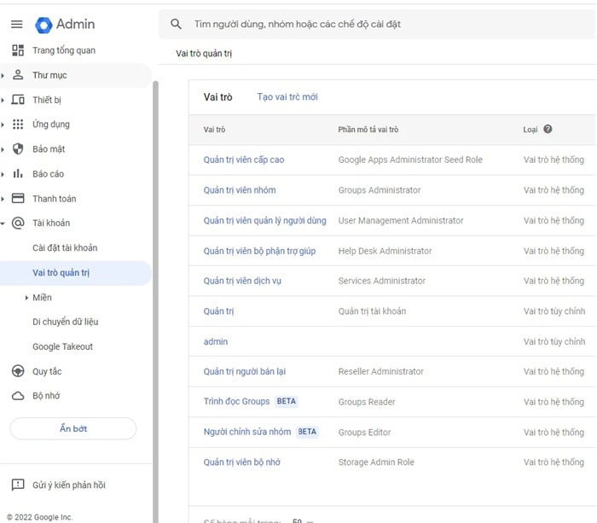The image size is (597, 523).
Task: Open the Quản trị custom role
Action: pyautogui.click(x=218, y=311)
